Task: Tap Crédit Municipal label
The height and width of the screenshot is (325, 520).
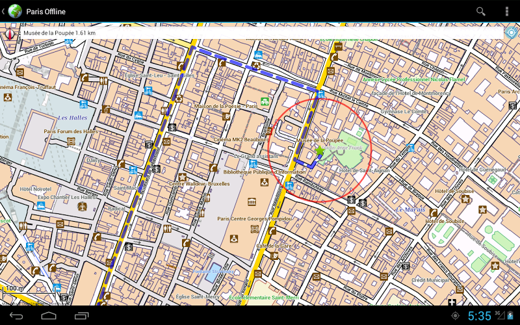Action: point(430,280)
